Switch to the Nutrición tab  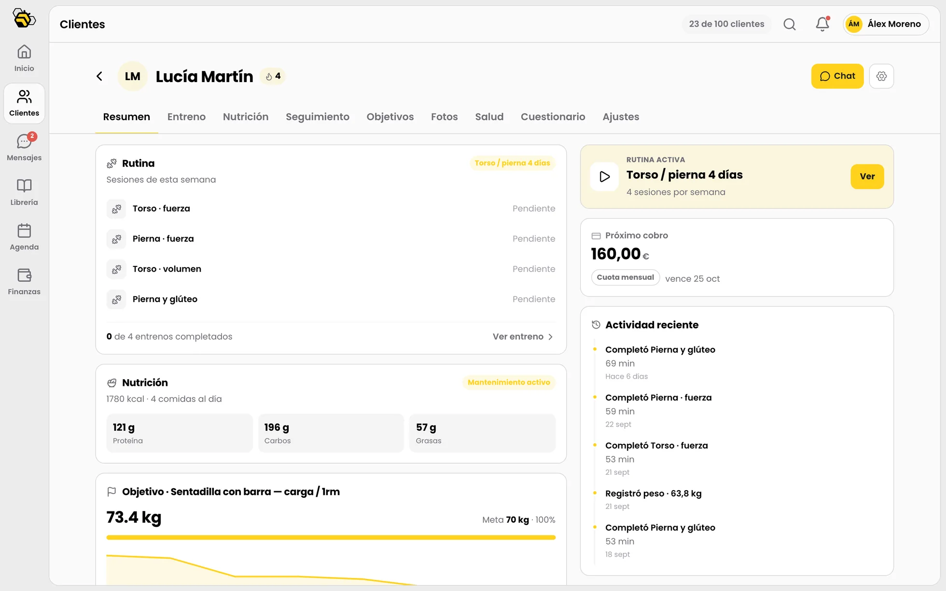246,117
